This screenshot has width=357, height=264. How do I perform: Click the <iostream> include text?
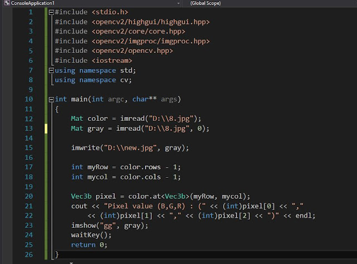coord(112,61)
